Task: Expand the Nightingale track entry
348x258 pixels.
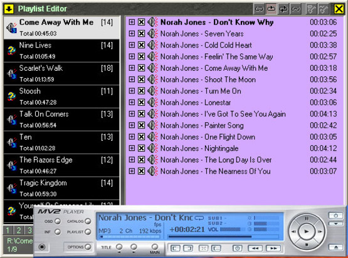Action: [x=132, y=148]
